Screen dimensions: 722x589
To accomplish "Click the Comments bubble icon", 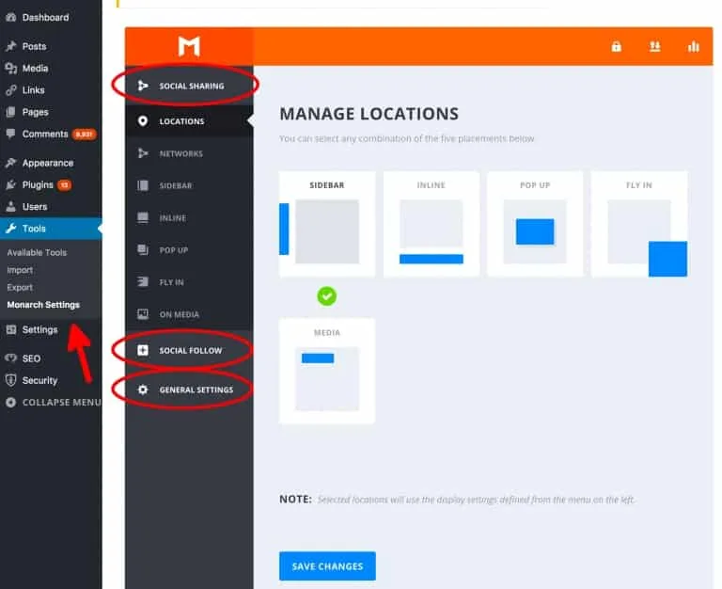I will point(11,135).
